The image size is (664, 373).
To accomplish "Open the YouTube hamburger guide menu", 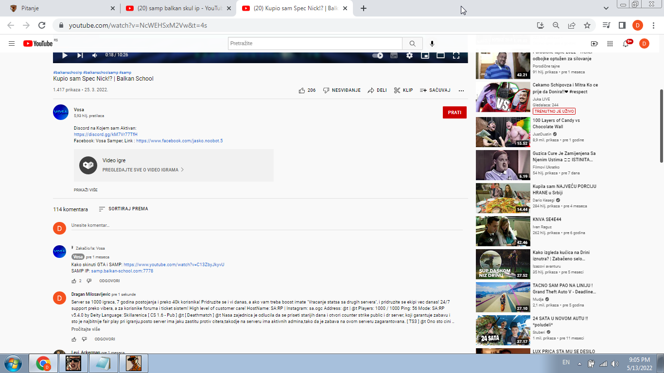I will pos(12,44).
